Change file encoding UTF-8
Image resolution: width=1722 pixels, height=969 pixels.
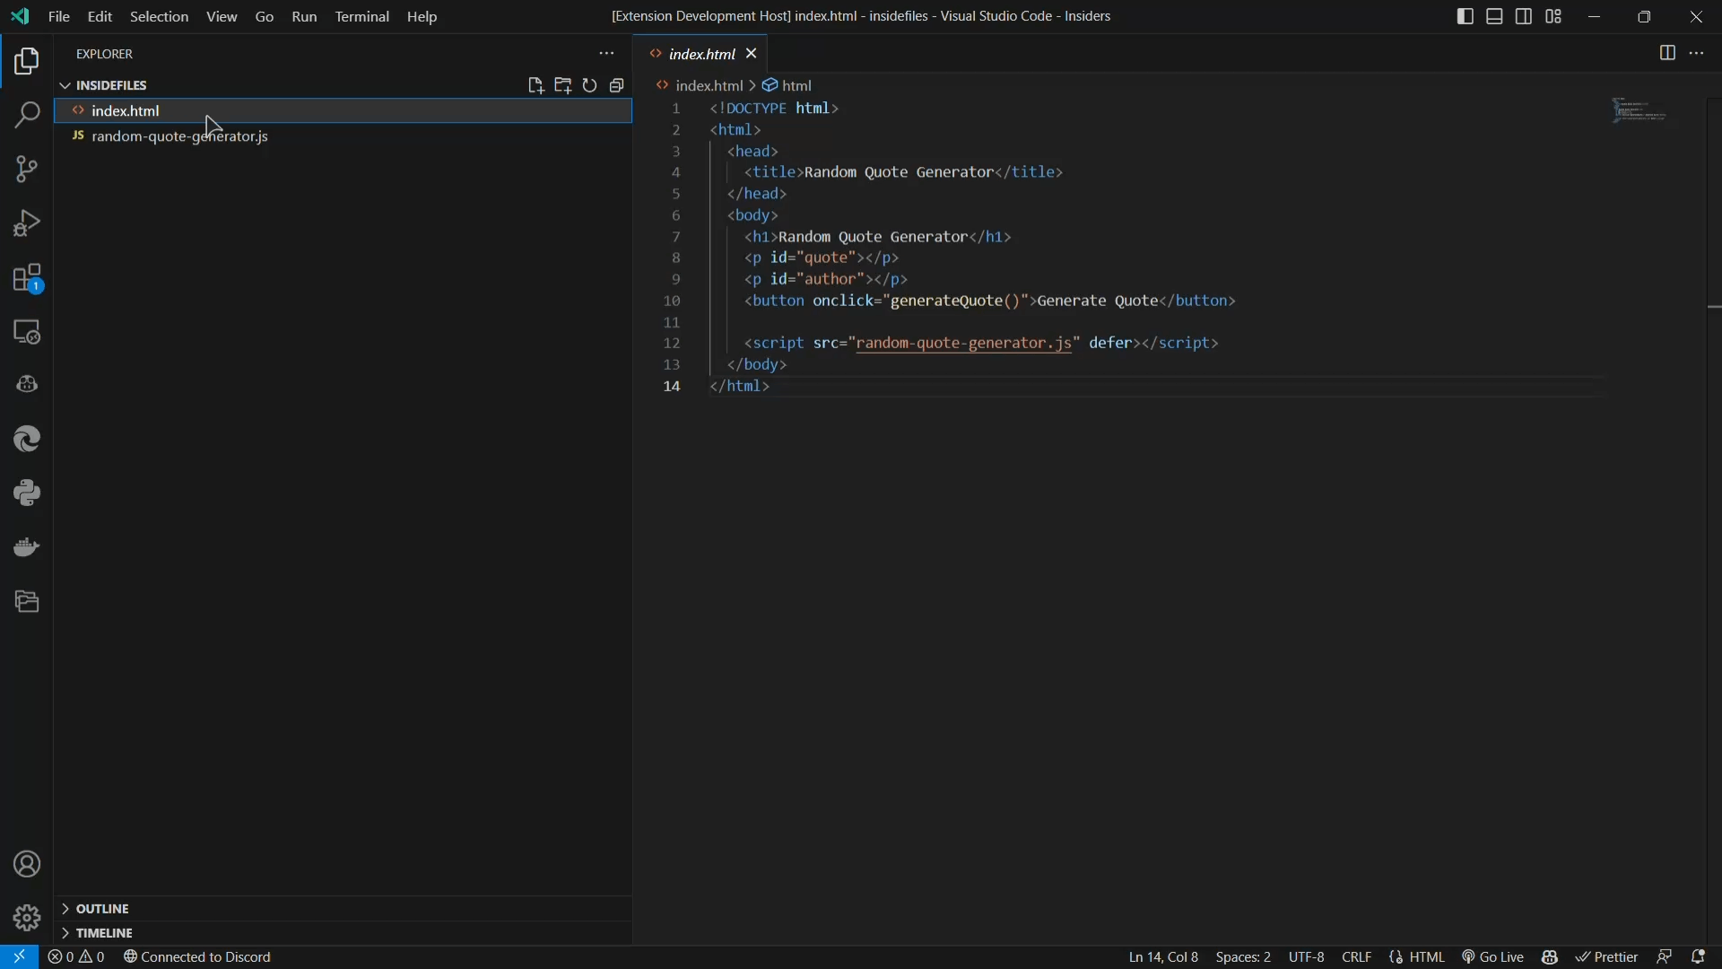click(x=1306, y=957)
